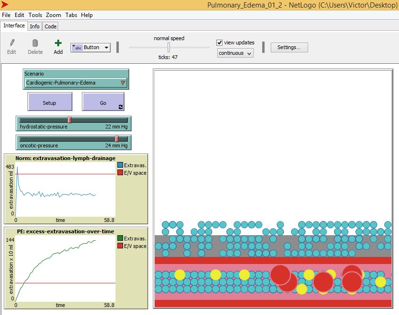The image size is (399, 315).
Task: Open the Button widget type dropdown
Action: (x=106, y=48)
